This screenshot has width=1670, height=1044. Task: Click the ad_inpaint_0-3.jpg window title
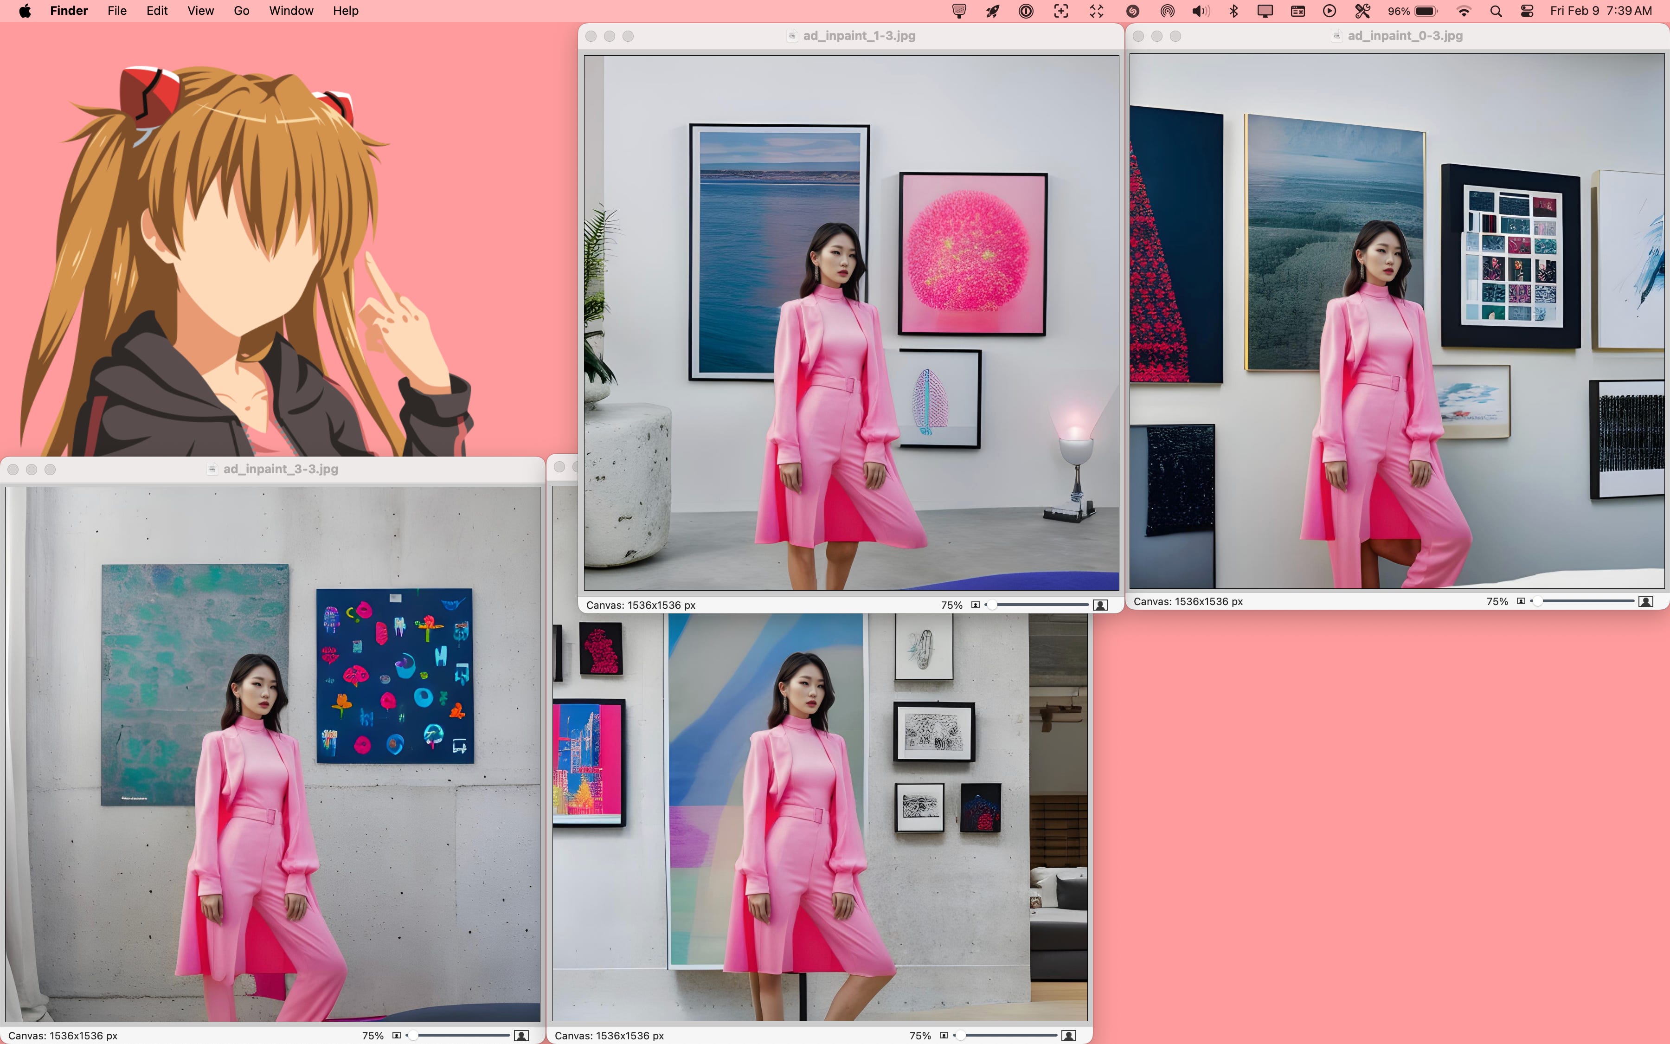point(1405,36)
